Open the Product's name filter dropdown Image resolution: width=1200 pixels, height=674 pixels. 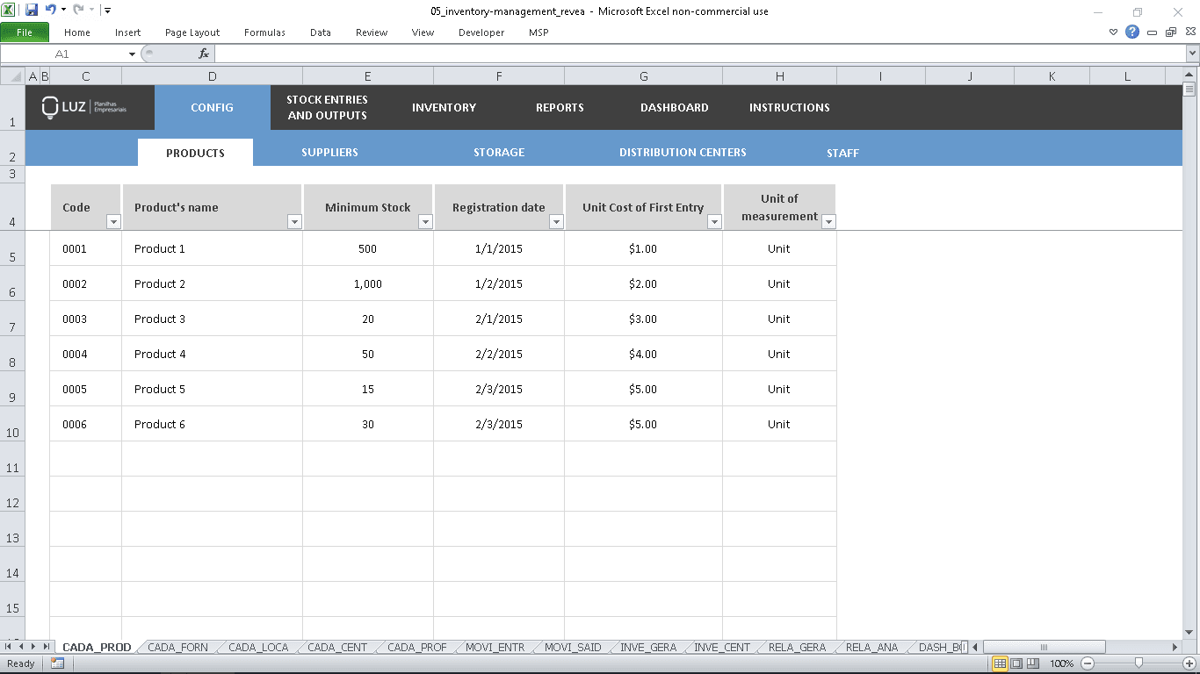click(294, 222)
